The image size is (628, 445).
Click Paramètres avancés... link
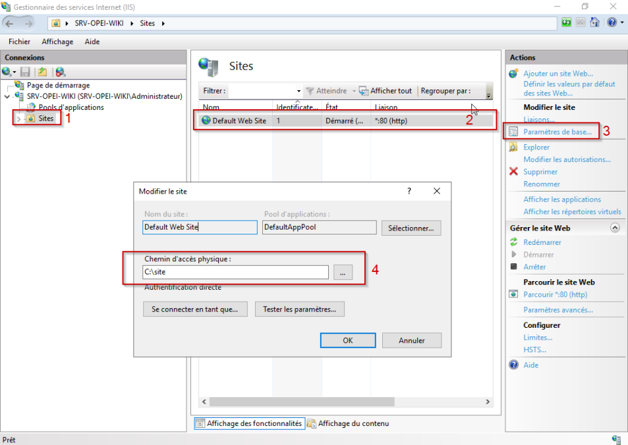tap(558, 310)
